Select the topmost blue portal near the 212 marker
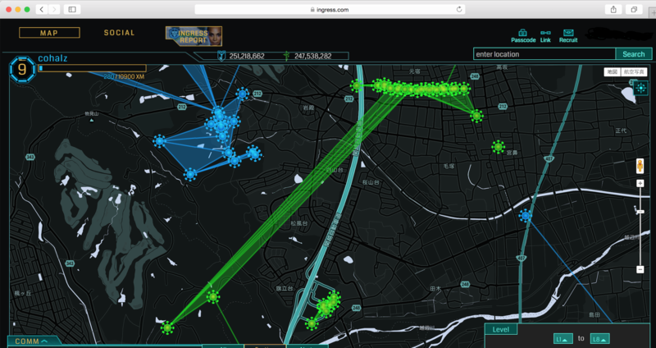The width and height of the screenshot is (656, 348). pyautogui.click(x=242, y=94)
